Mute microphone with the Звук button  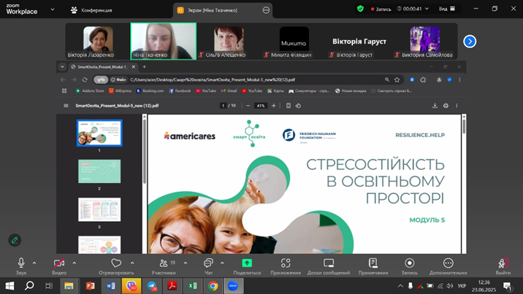click(x=21, y=266)
